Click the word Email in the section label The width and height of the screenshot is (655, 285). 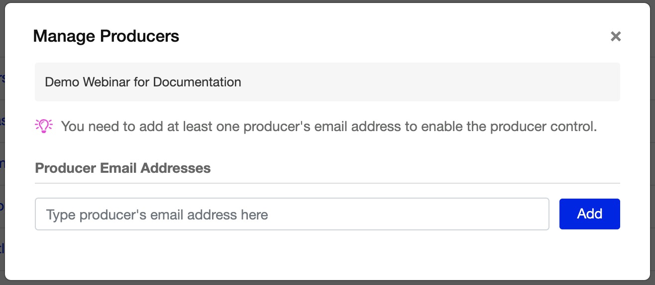point(118,168)
